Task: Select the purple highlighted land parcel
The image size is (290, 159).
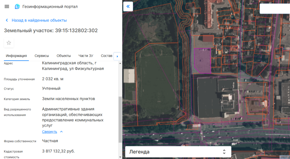Action: 202,60
